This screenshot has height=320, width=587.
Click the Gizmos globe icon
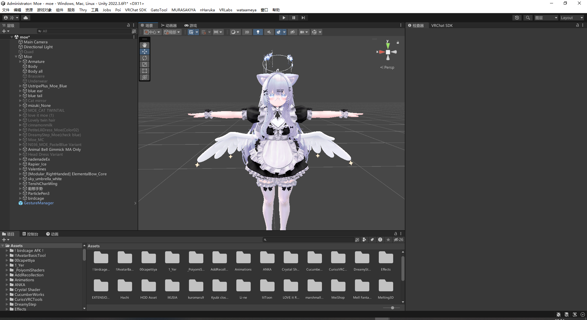[x=314, y=32]
